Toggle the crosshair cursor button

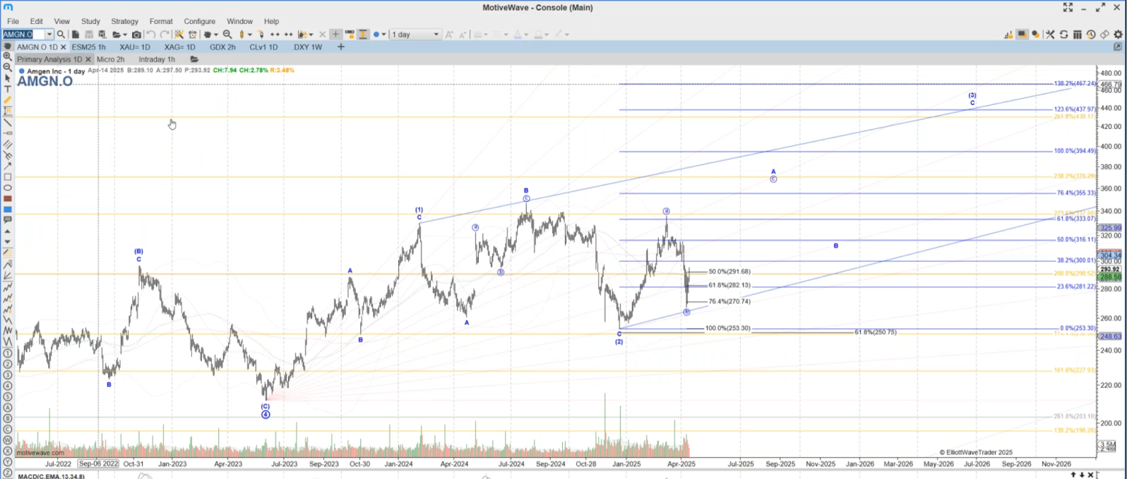tap(336, 35)
